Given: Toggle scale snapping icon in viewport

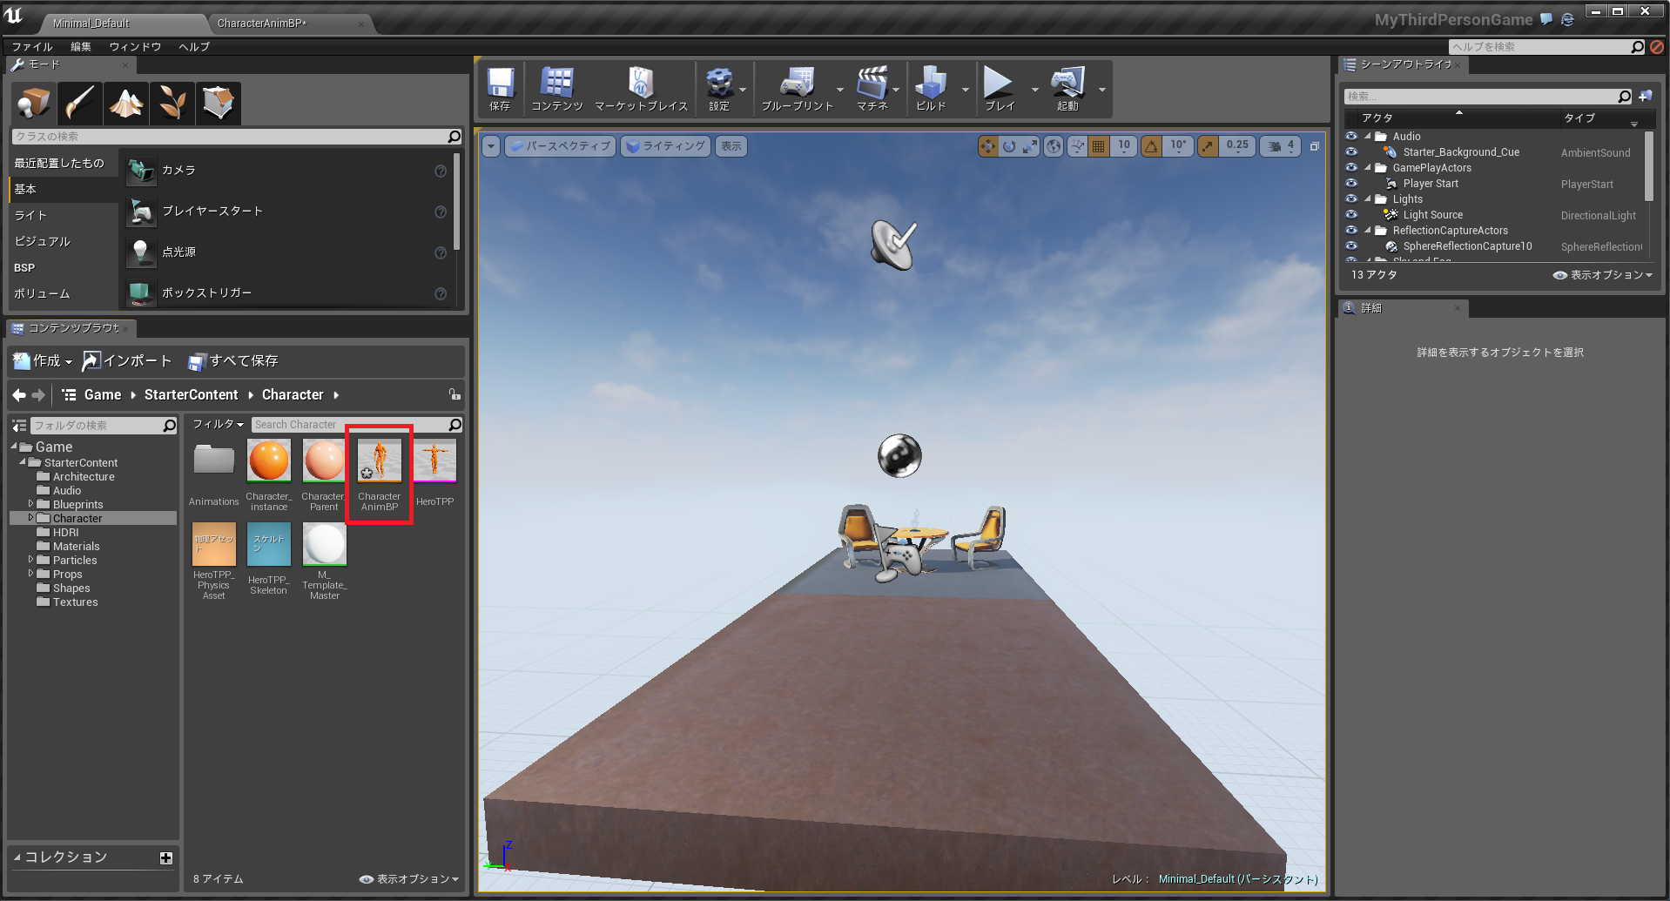Looking at the screenshot, I should pyautogui.click(x=1208, y=146).
